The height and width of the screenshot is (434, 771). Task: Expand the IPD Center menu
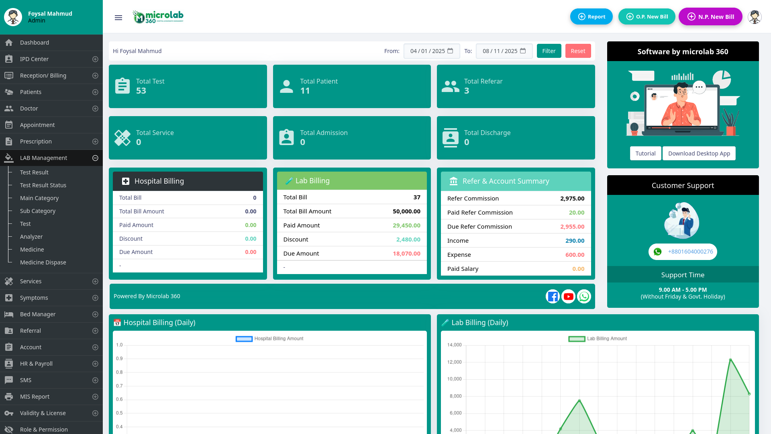95,59
